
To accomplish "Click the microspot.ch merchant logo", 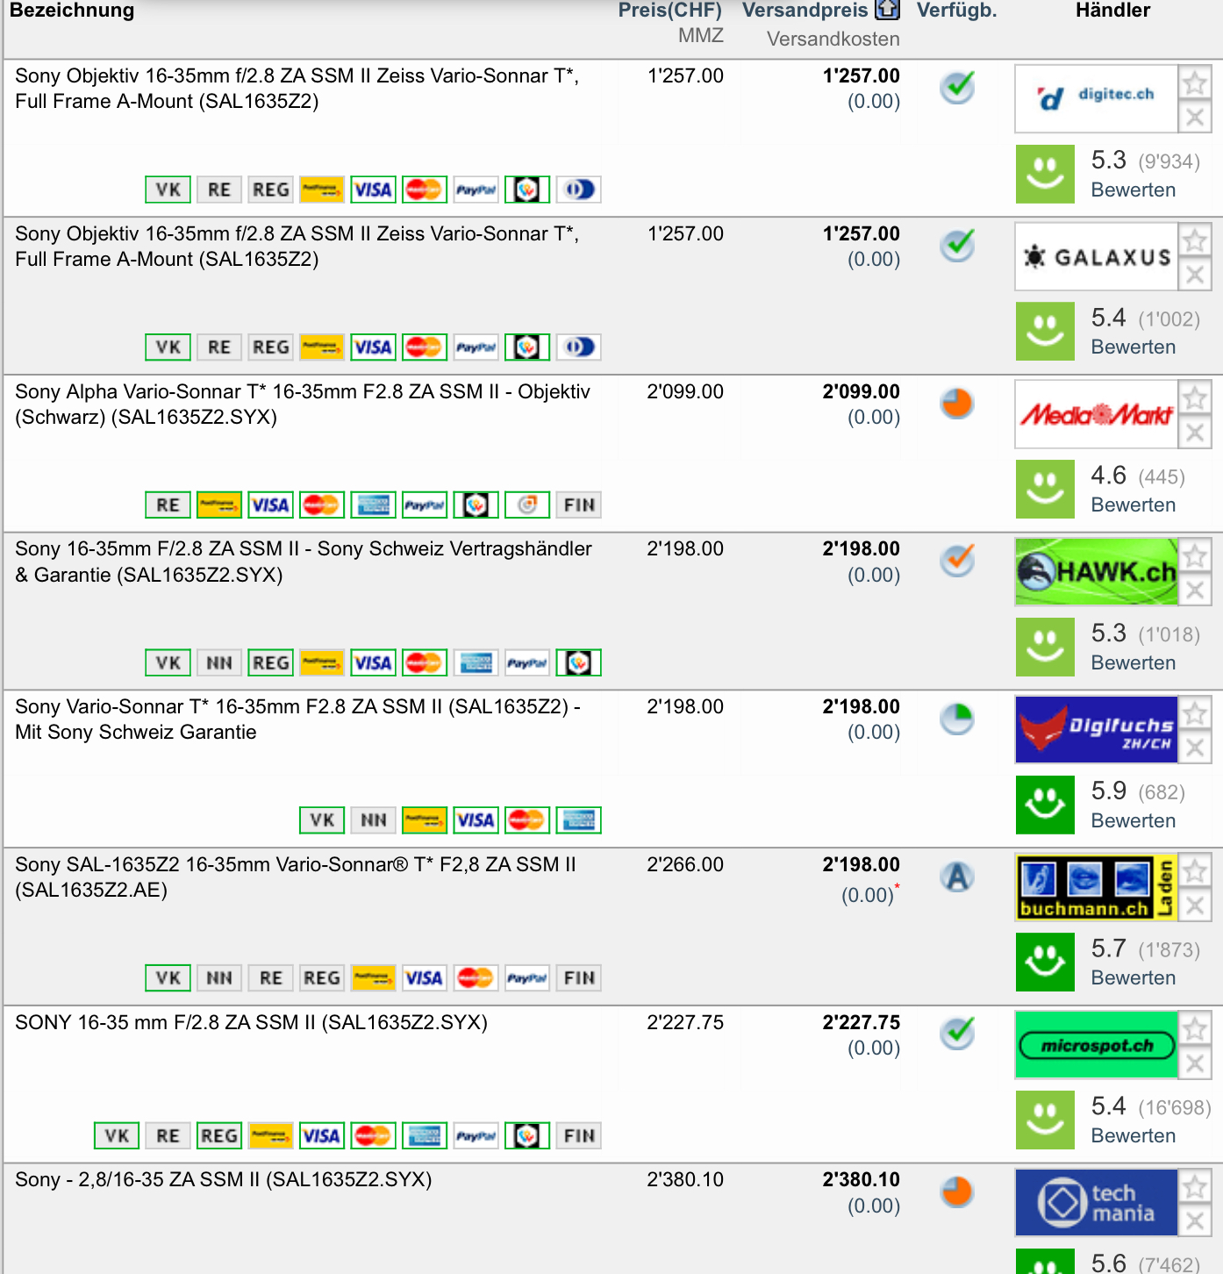I will coord(1096,1045).
